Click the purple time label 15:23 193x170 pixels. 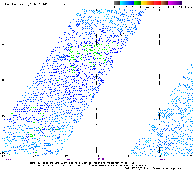coord(161,159)
